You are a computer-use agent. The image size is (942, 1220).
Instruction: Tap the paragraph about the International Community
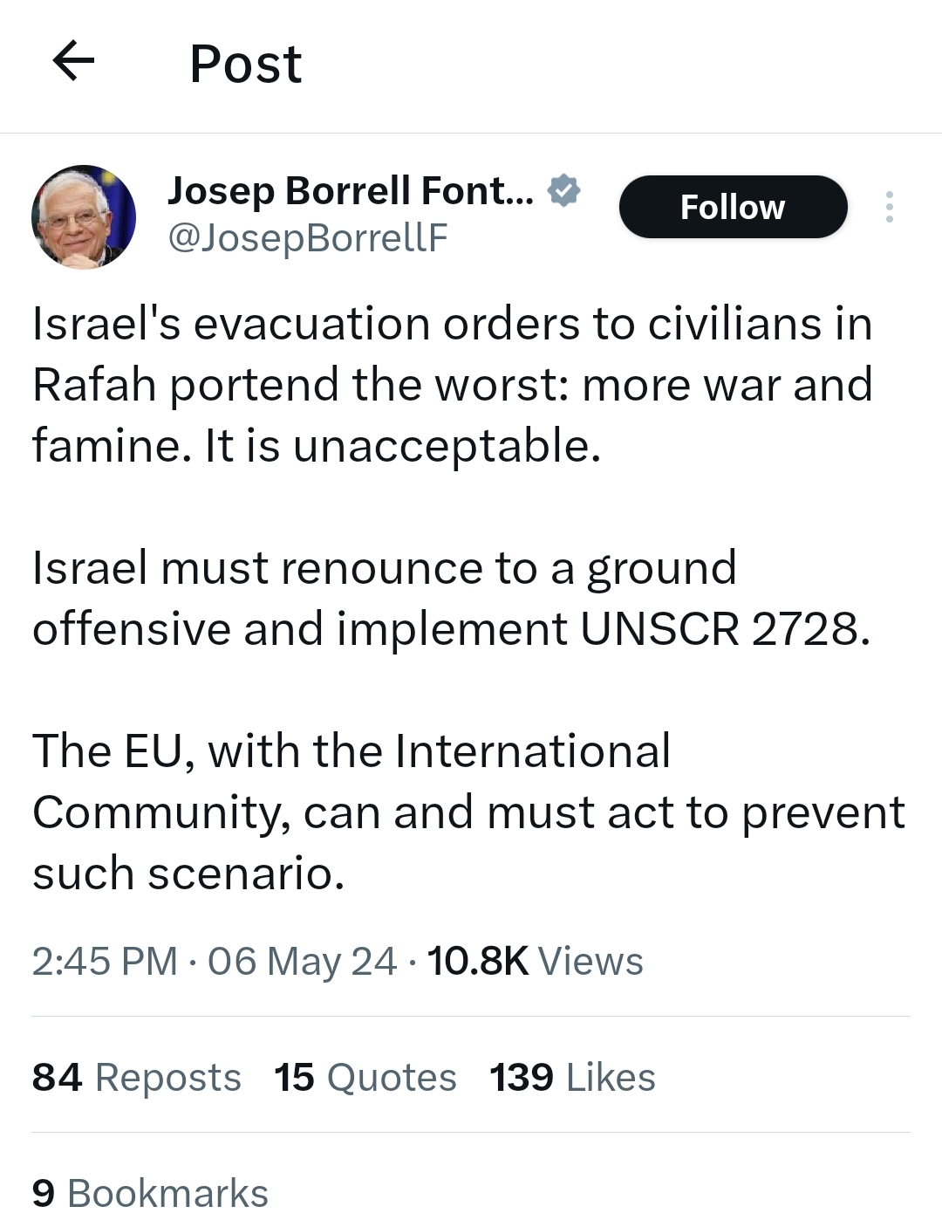click(x=468, y=812)
